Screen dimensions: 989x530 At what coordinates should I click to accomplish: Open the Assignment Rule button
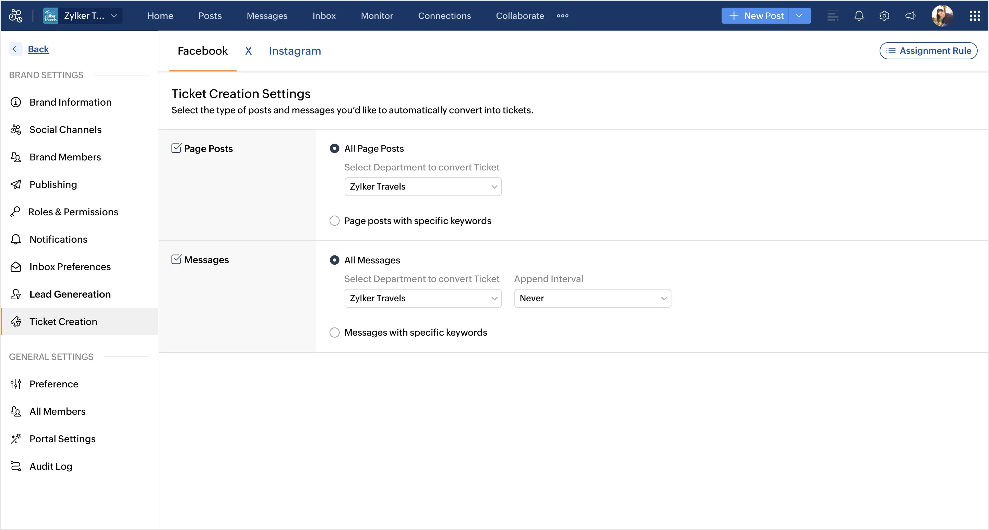pyautogui.click(x=928, y=51)
